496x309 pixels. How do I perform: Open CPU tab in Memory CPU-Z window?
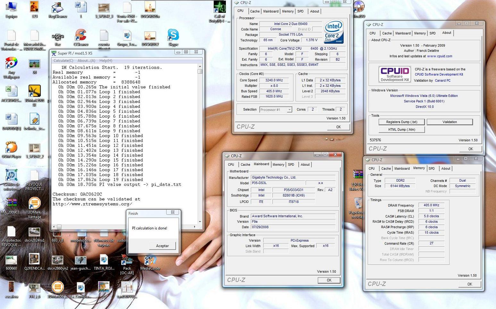pyautogui.click(x=371, y=168)
